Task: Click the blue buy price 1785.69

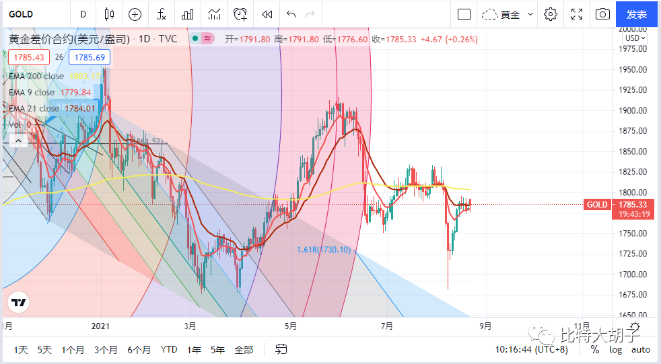Action: click(90, 57)
